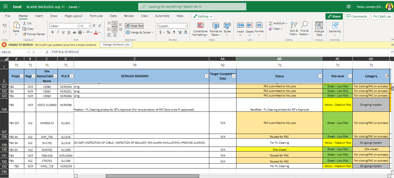Toggle bold formatting
This screenshot has height=178, width=394.
click(x=53, y=32)
